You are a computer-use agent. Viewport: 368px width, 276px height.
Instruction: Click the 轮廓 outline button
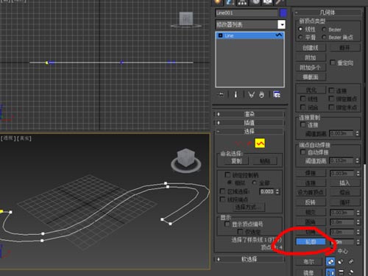point(311,242)
